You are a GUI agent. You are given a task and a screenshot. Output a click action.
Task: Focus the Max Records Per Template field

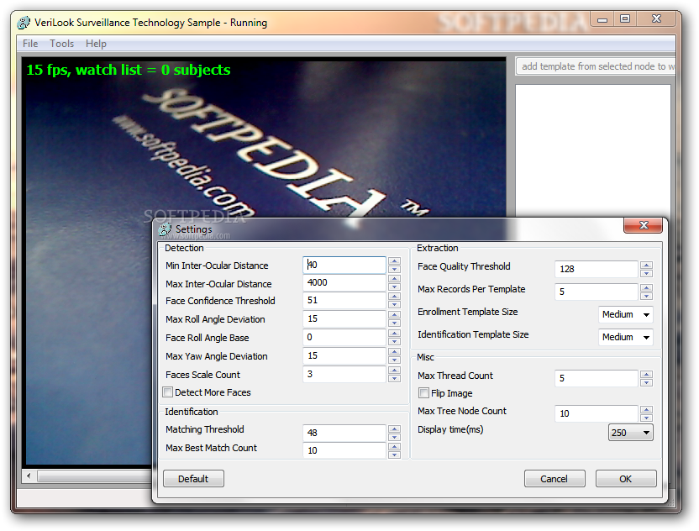coord(597,292)
